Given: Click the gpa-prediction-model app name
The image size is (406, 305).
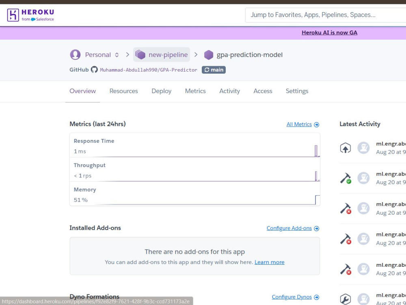Looking at the screenshot, I should pos(249,55).
